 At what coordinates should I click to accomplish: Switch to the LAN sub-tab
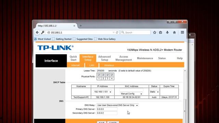pyautogui.click(x=92, y=65)
